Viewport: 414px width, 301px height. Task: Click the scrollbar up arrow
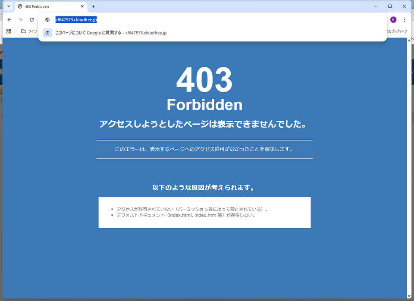pos(409,41)
